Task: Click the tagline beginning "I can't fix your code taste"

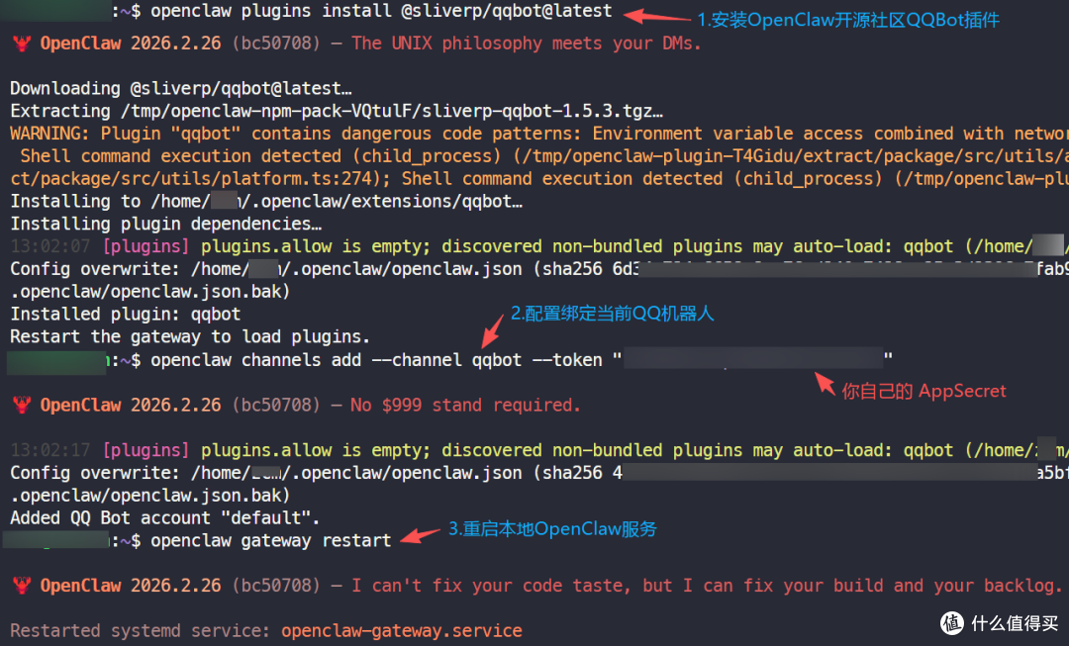Action: pos(707,586)
